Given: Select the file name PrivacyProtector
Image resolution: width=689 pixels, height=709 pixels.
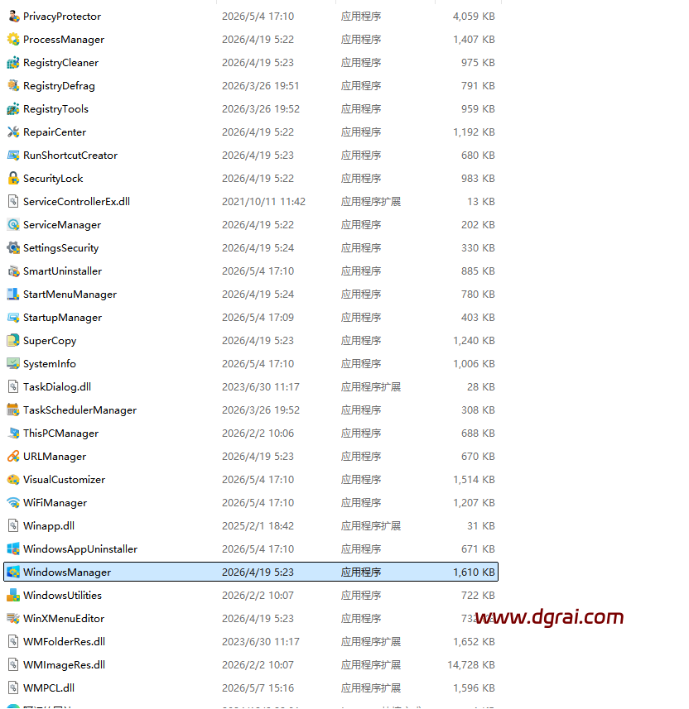Looking at the screenshot, I should click(62, 17).
